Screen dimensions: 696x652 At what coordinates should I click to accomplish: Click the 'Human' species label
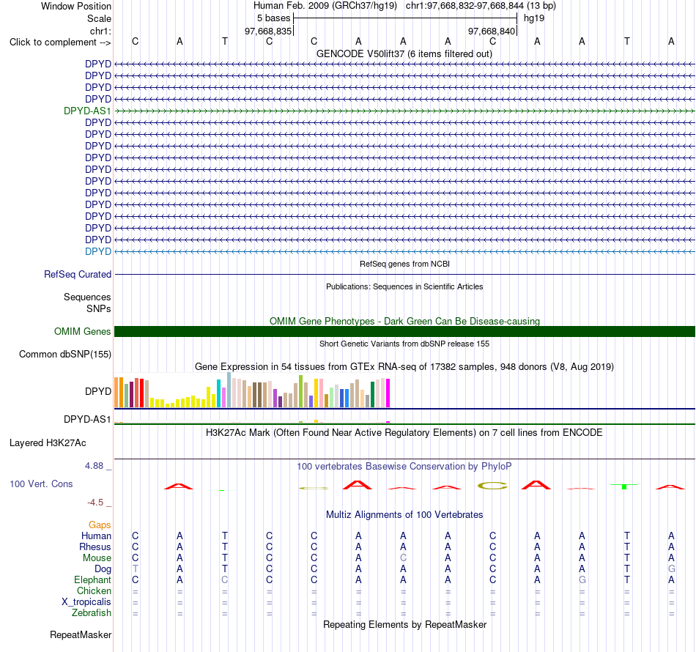96,536
